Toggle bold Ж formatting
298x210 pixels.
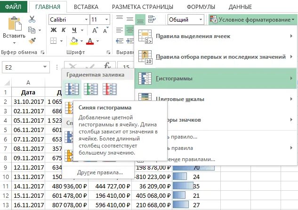coord(54,30)
